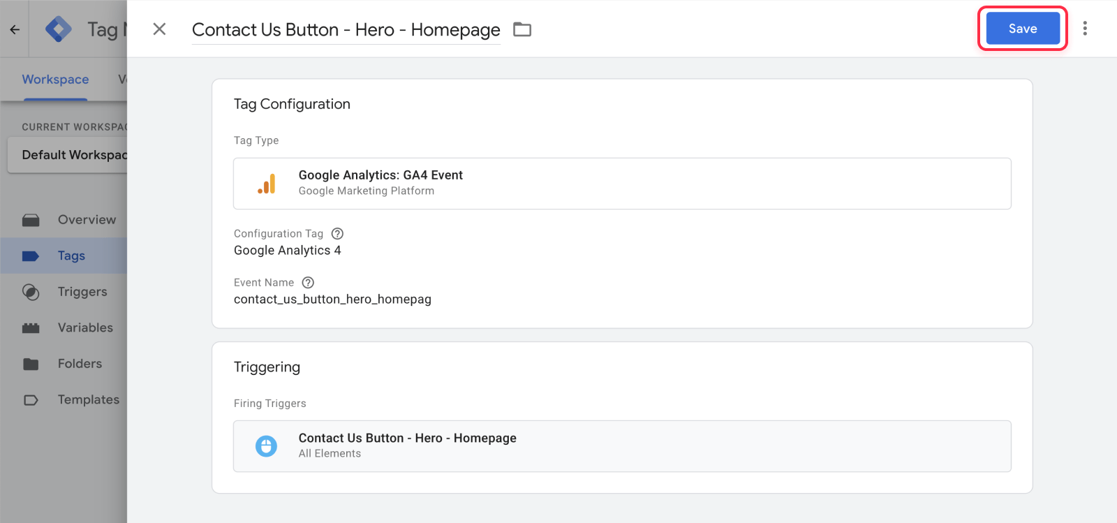Image resolution: width=1117 pixels, height=523 pixels.
Task: Open help for Event Name
Action: click(x=308, y=283)
